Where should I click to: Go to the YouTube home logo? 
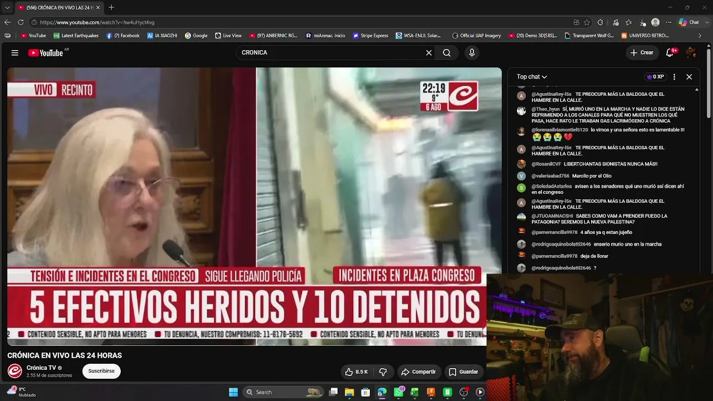tap(46, 53)
